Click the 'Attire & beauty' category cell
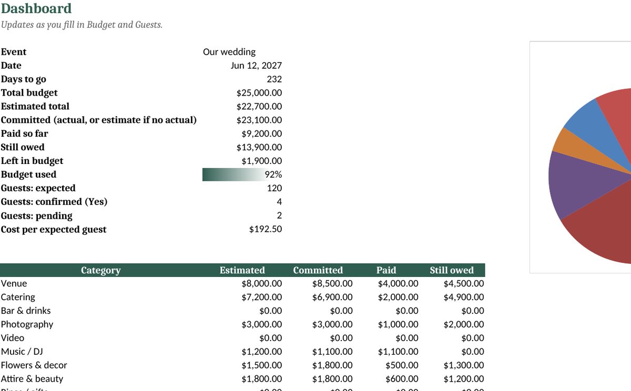 [32, 379]
